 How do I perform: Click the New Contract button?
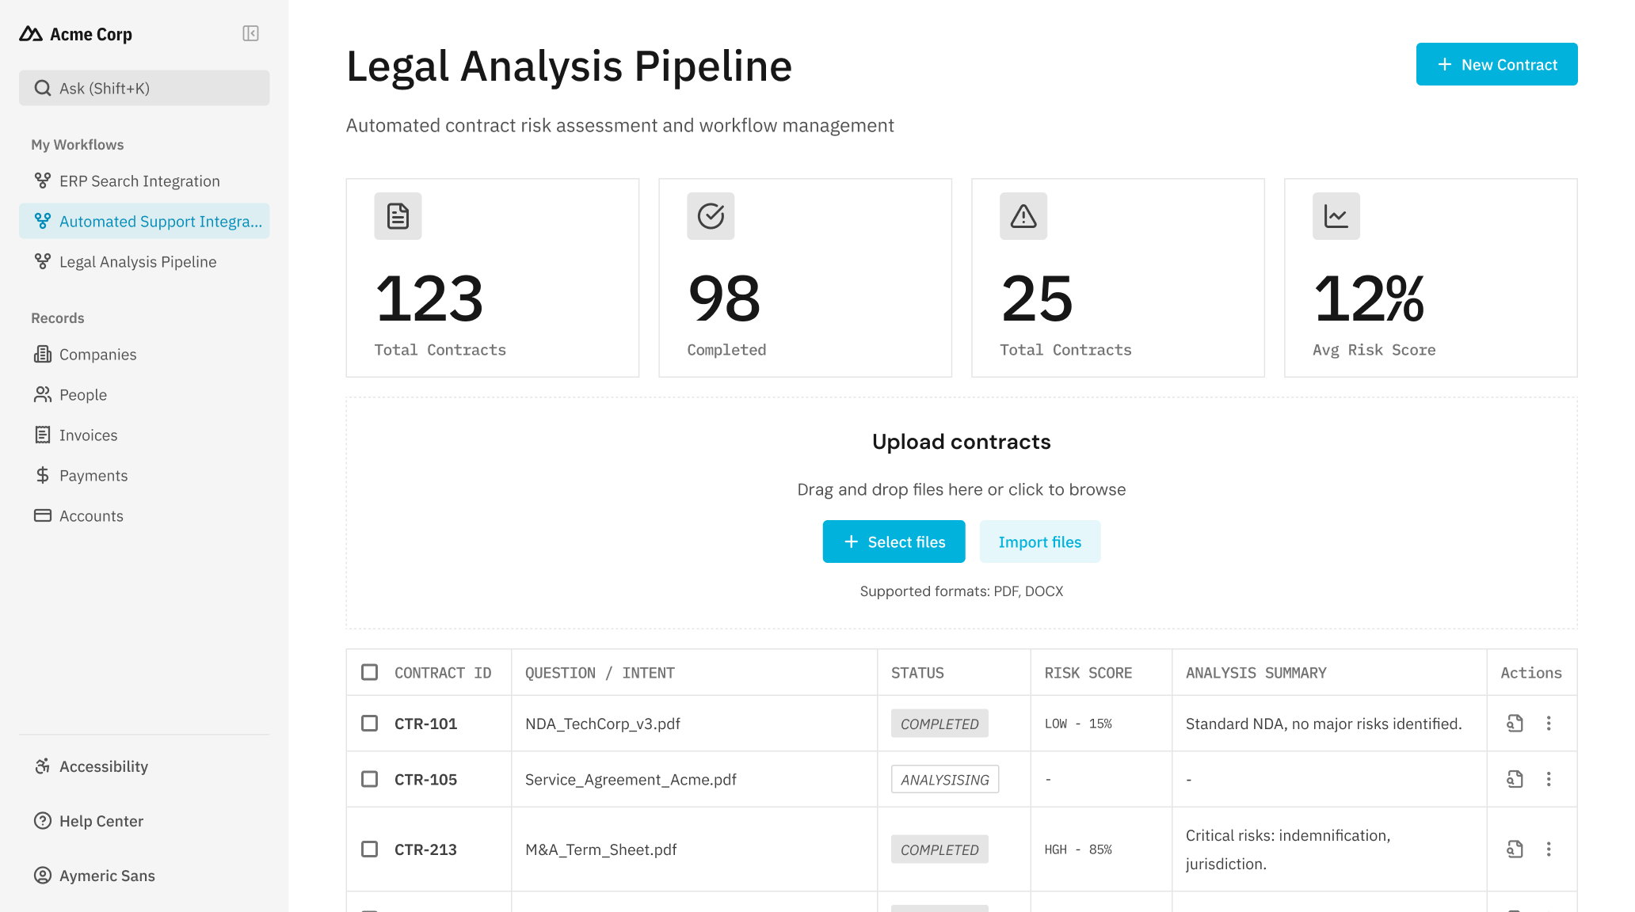click(1496, 65)
